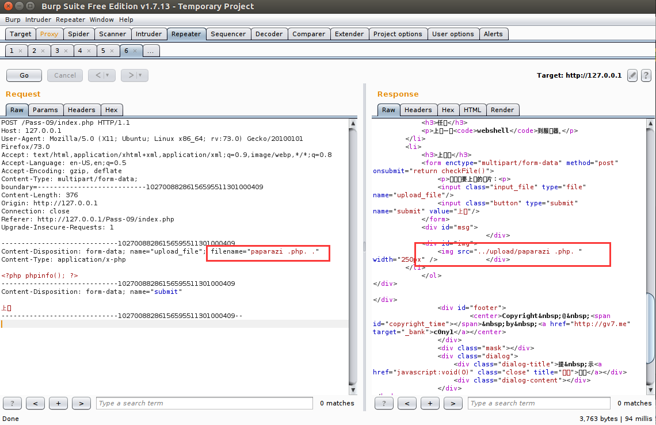Open the Intruder menu
This screenshot has height=425, width=656.
pyautogui.click(x=38, y=20)
